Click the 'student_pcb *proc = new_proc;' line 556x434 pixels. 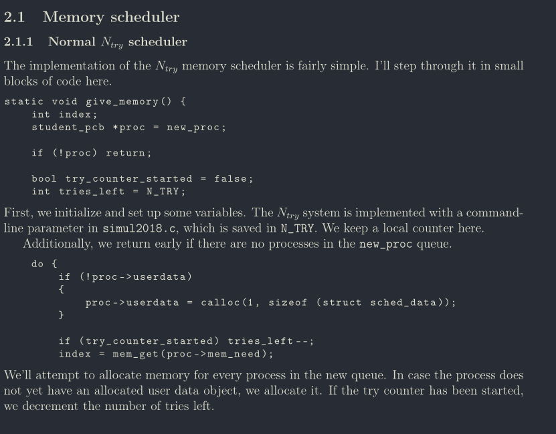(128, 128)
